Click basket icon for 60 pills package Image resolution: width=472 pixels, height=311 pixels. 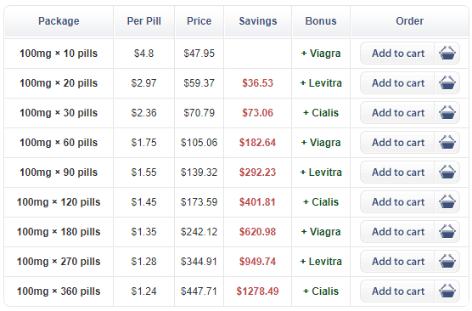pos(447,143)
